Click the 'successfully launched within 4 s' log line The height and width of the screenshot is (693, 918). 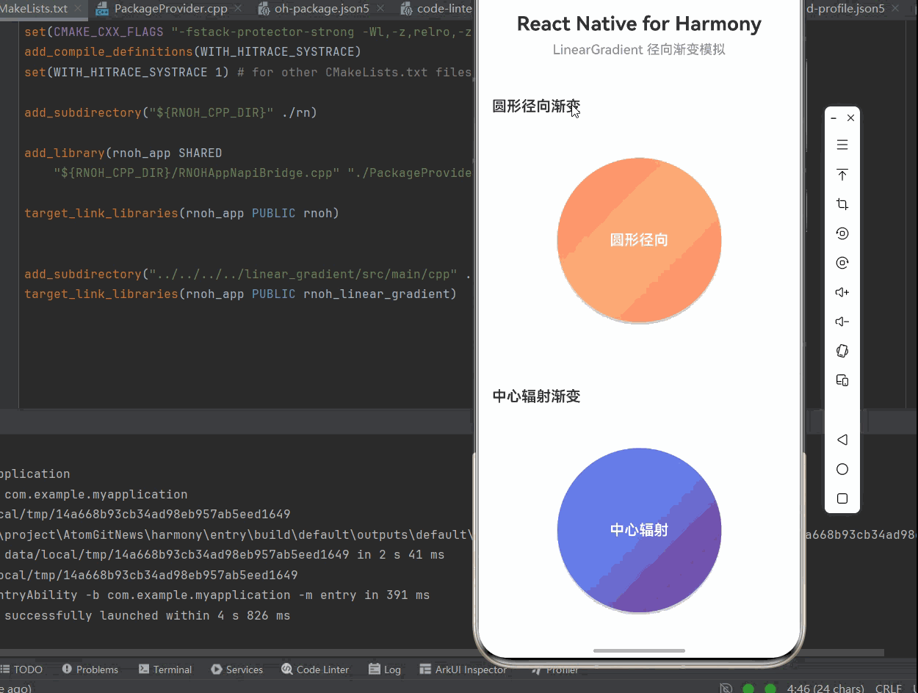147,615
